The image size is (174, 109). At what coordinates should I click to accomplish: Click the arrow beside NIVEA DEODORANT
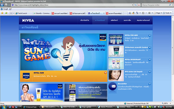point(150,60)
